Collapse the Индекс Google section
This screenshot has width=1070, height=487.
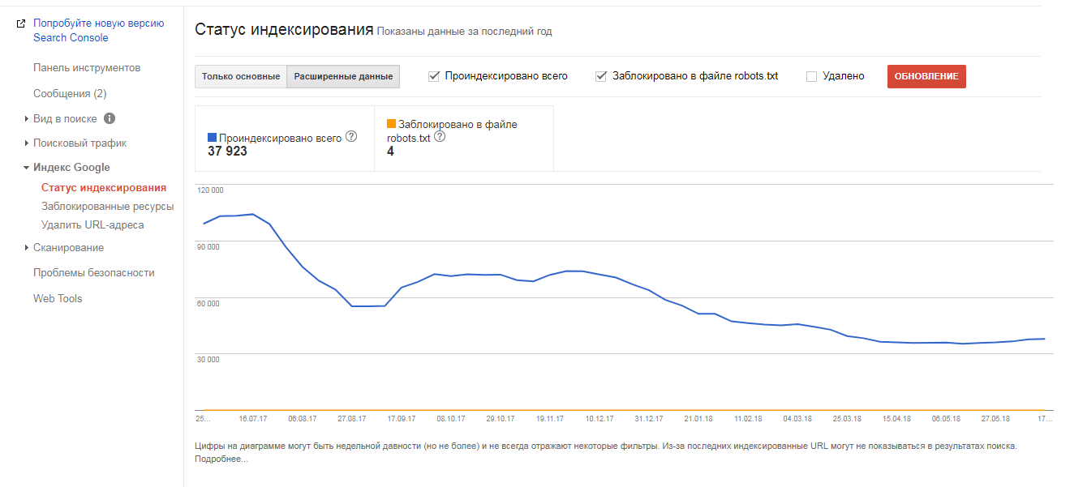point(27,168)
